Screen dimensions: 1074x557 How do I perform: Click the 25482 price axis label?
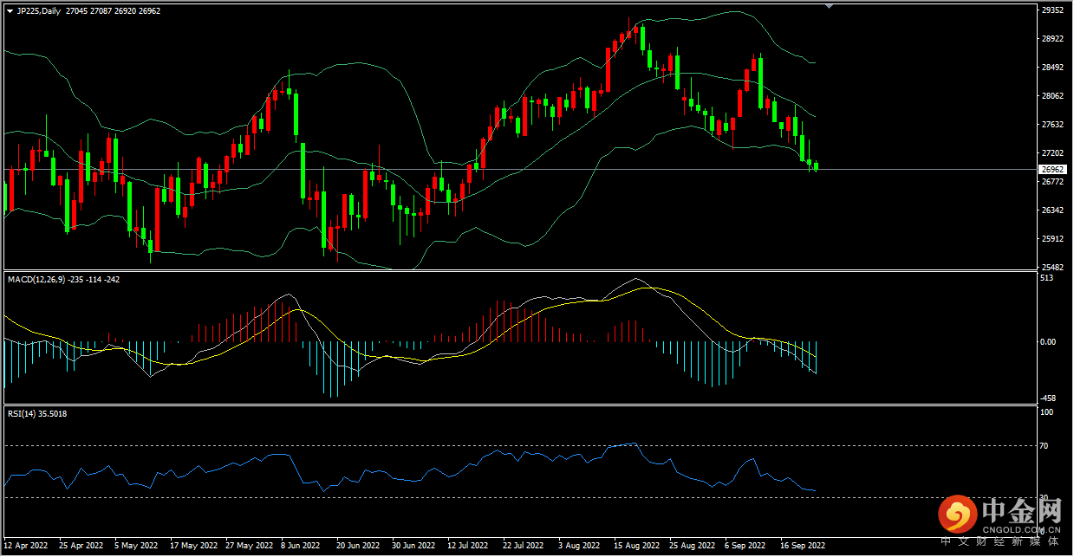(1052, 268)
